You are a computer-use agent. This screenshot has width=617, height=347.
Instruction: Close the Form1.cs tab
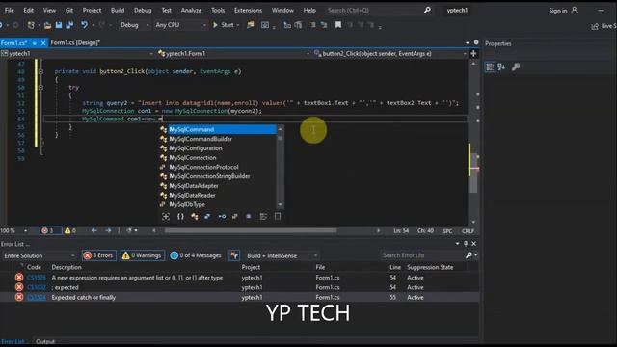43,42
